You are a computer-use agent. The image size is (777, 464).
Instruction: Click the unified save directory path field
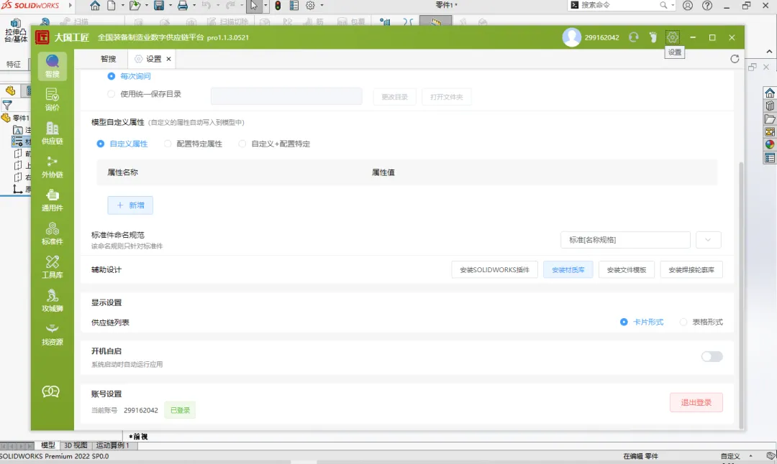[286, 96]
